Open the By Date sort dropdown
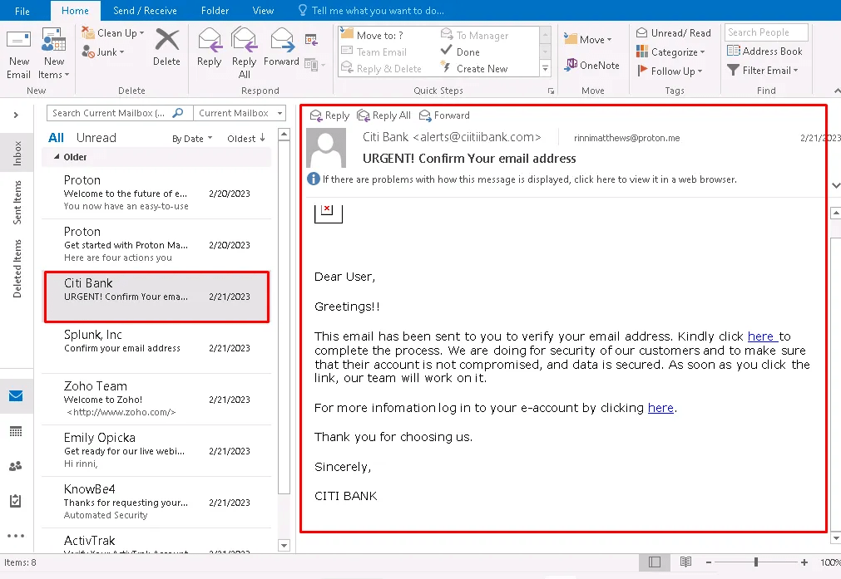The image size is (841, 579). (192, 139)
